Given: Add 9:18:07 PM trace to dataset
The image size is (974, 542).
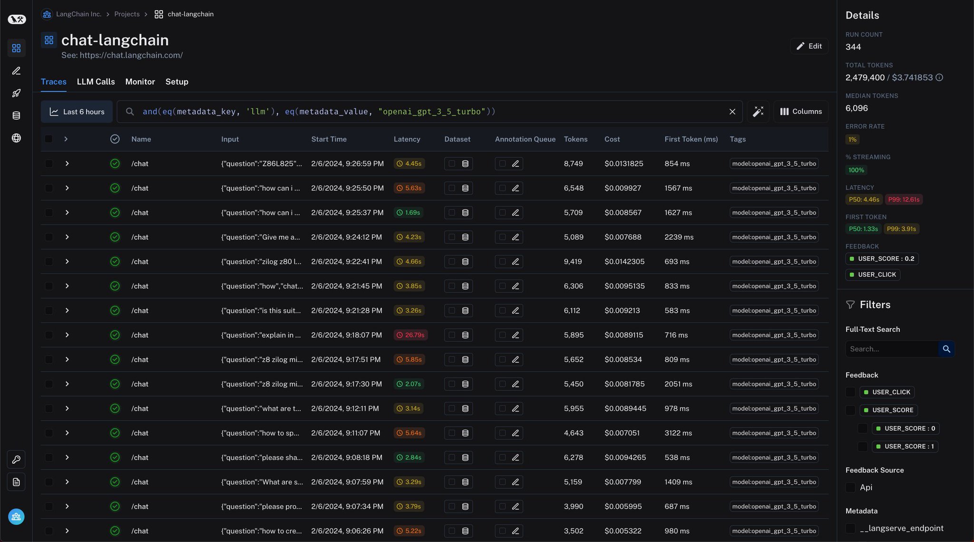Looking at the screenshot, I should point(458,335).
